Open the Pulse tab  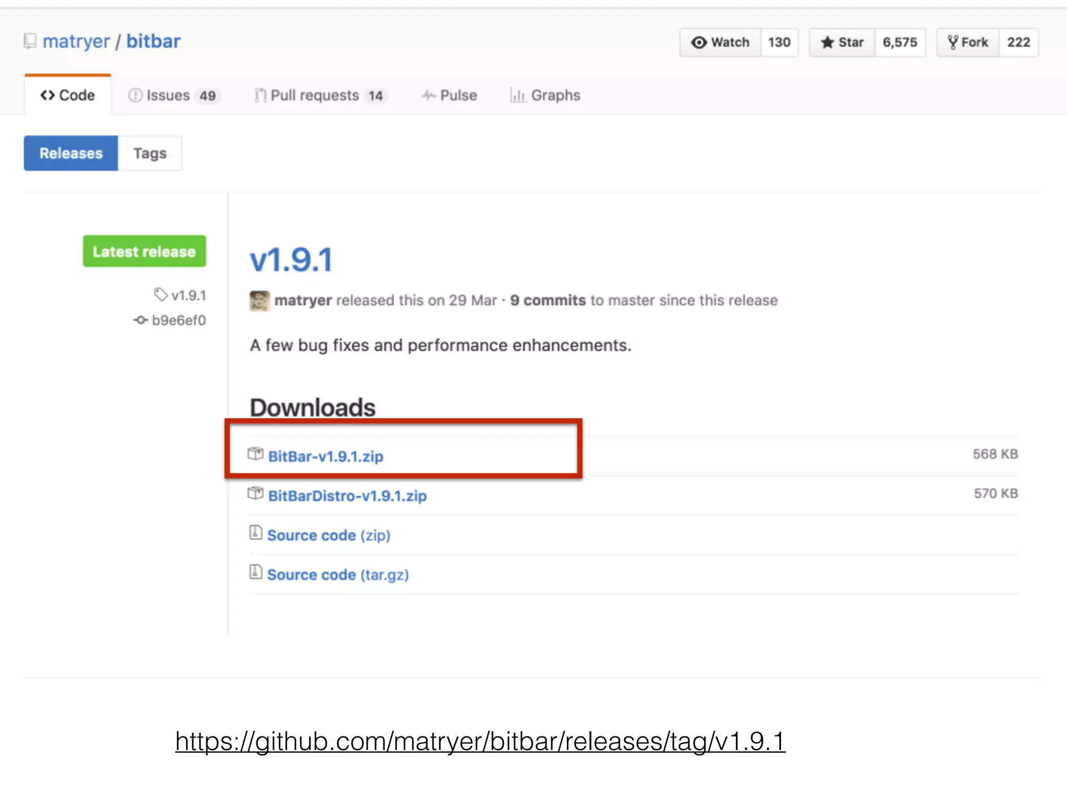[x=449, y=95]
